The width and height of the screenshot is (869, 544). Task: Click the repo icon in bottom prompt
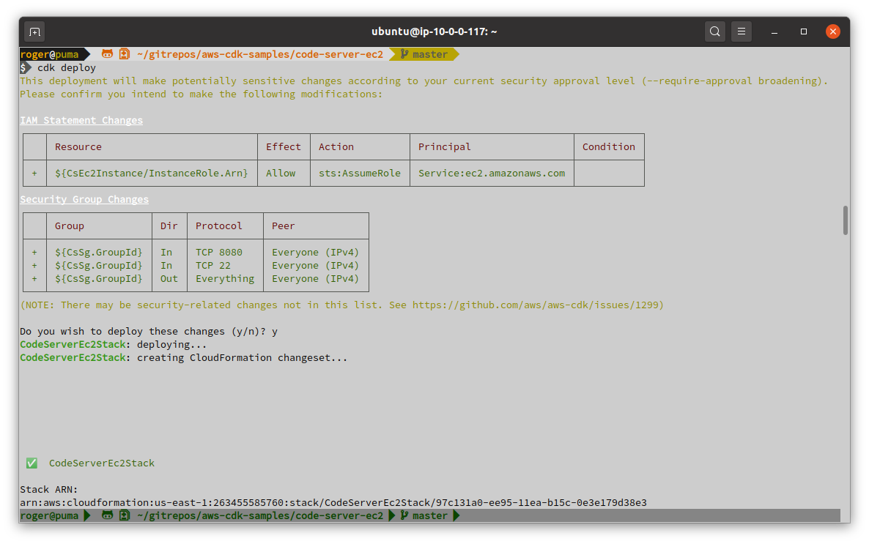pos(125,515)
